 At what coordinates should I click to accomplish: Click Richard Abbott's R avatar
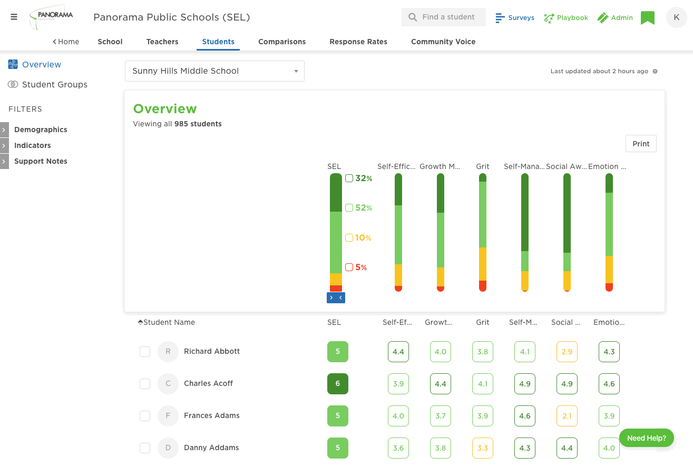168,352
